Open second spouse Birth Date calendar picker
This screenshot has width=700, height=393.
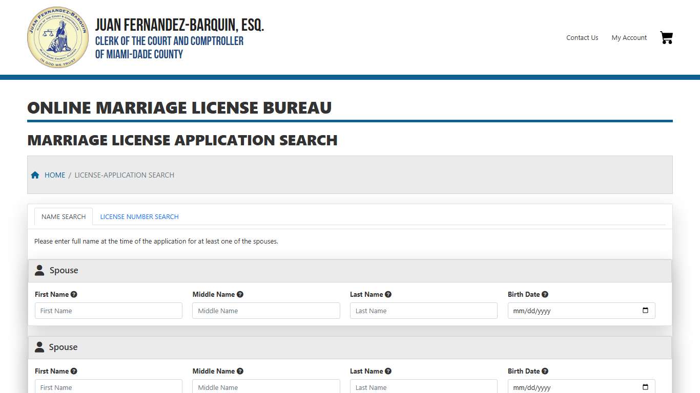(645, 387)
